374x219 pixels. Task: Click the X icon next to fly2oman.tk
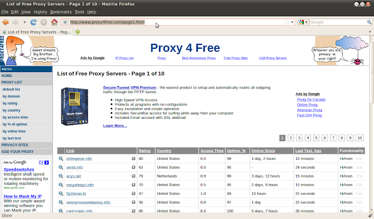134,193
